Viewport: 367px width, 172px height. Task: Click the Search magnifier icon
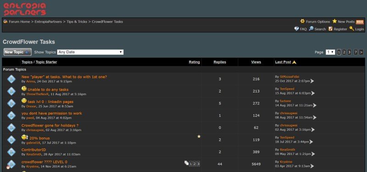(311, 29)
